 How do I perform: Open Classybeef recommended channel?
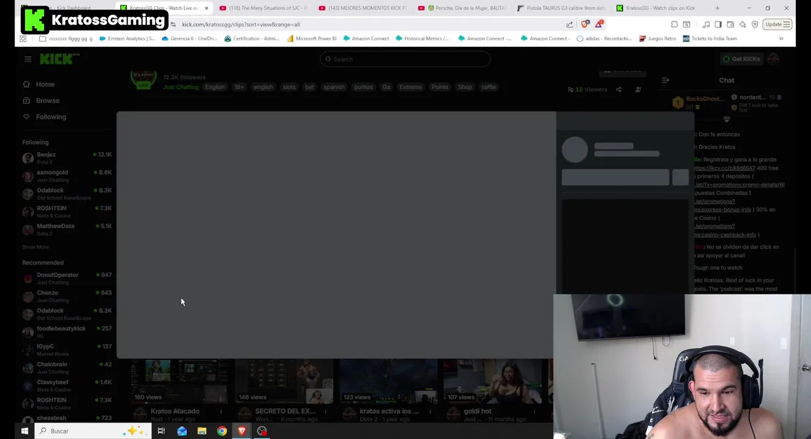[x=67, y=385]
